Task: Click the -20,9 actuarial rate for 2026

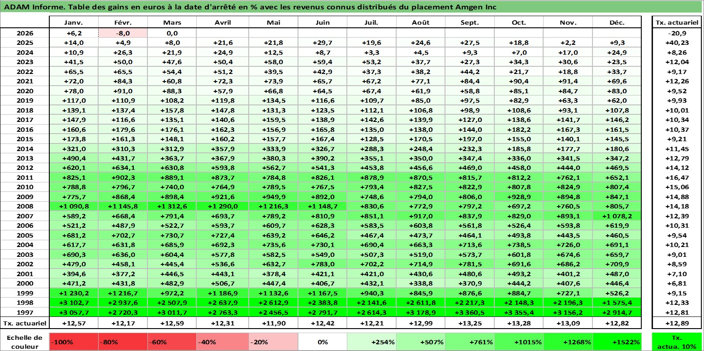Action: (677, 33)
